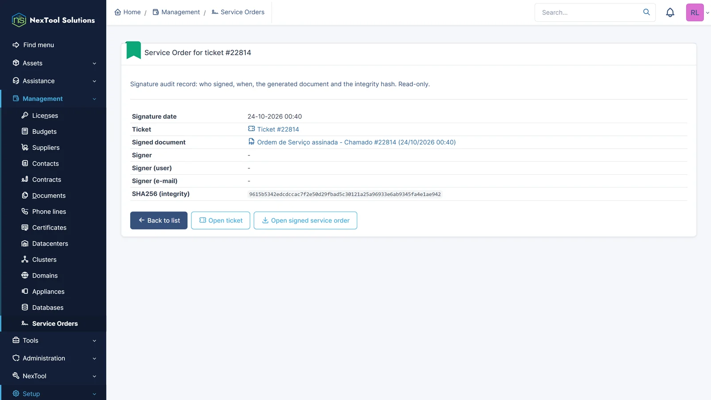Expand the Assets menu chevron
The width and height of the screenshot is (711, 400).
point(94,64)
